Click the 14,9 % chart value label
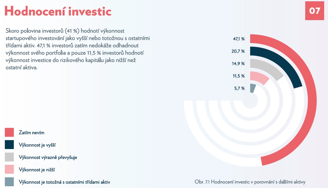Image resolution: width=328 pixels, height=188 pixels. click(238, 64)
